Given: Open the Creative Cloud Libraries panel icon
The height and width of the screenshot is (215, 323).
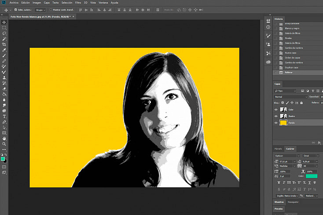Looking at the screenshot, I should point(268,62).
